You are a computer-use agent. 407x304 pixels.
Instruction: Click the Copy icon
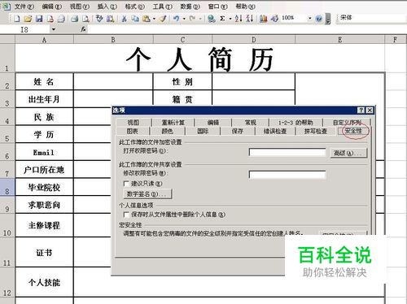(135, 19)
